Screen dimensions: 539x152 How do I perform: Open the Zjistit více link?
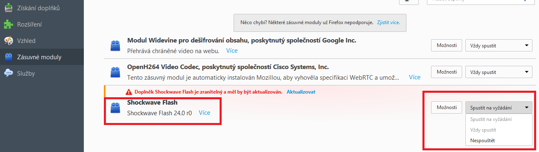tap(389, 22)
